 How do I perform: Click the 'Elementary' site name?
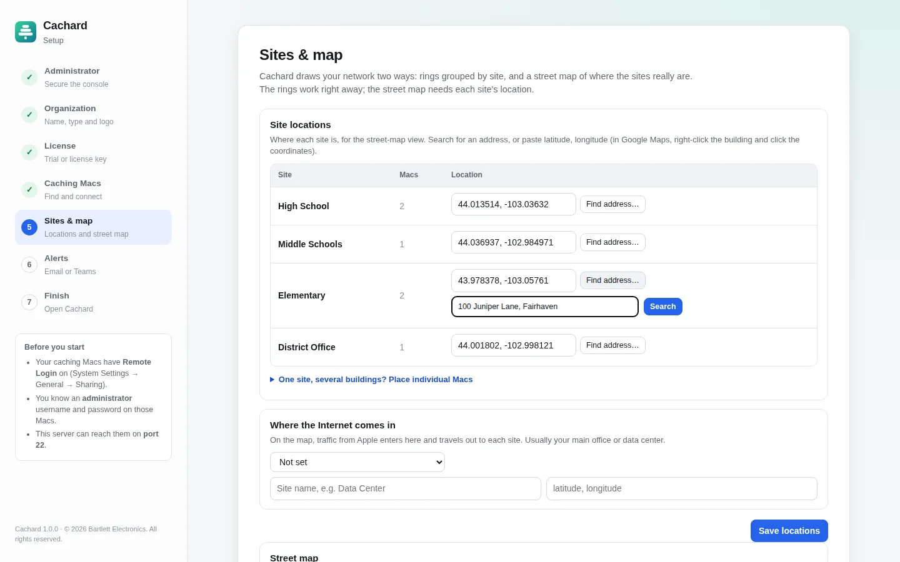(302, 295)
